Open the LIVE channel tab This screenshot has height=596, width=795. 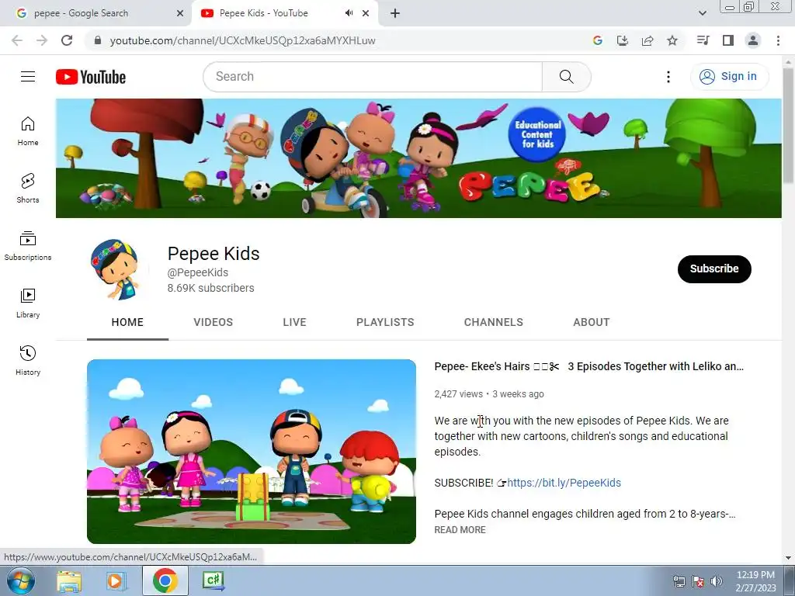point(294,322)
